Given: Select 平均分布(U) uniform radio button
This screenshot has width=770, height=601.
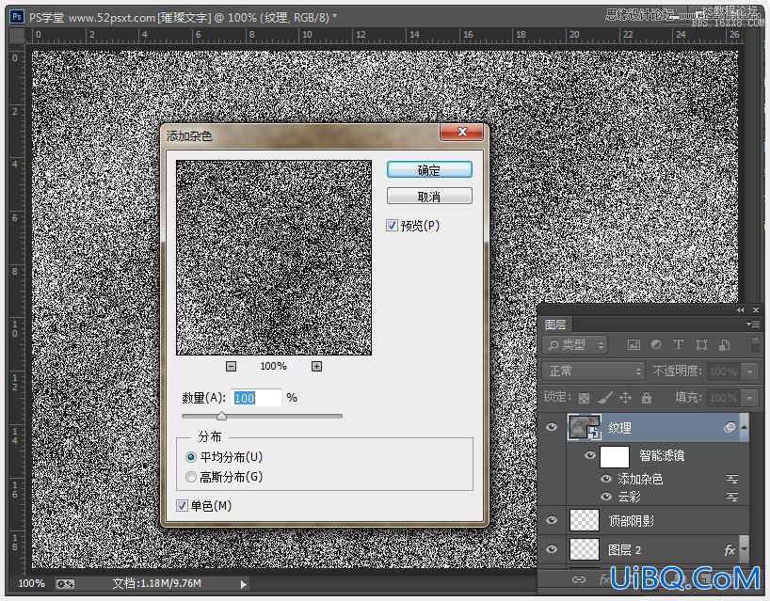Looking at the screenshot, I should tap(191, 457).
